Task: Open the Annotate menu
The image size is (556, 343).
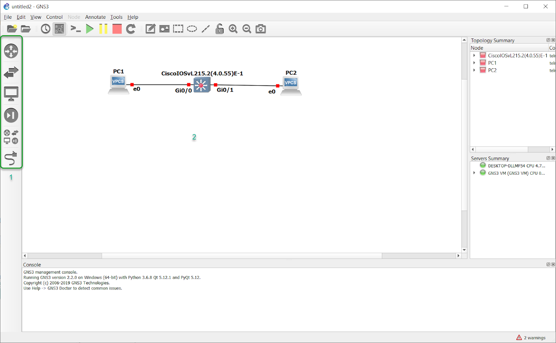Action: point(95,17)
